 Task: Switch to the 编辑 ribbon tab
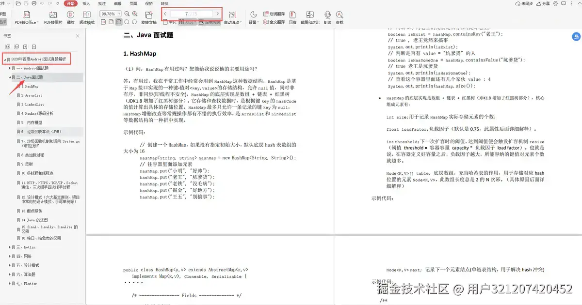click(x=117, y=3)
